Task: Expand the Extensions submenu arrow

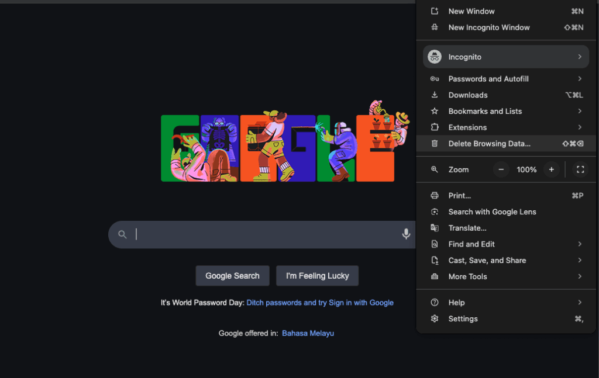Action: tap(580, 127)
